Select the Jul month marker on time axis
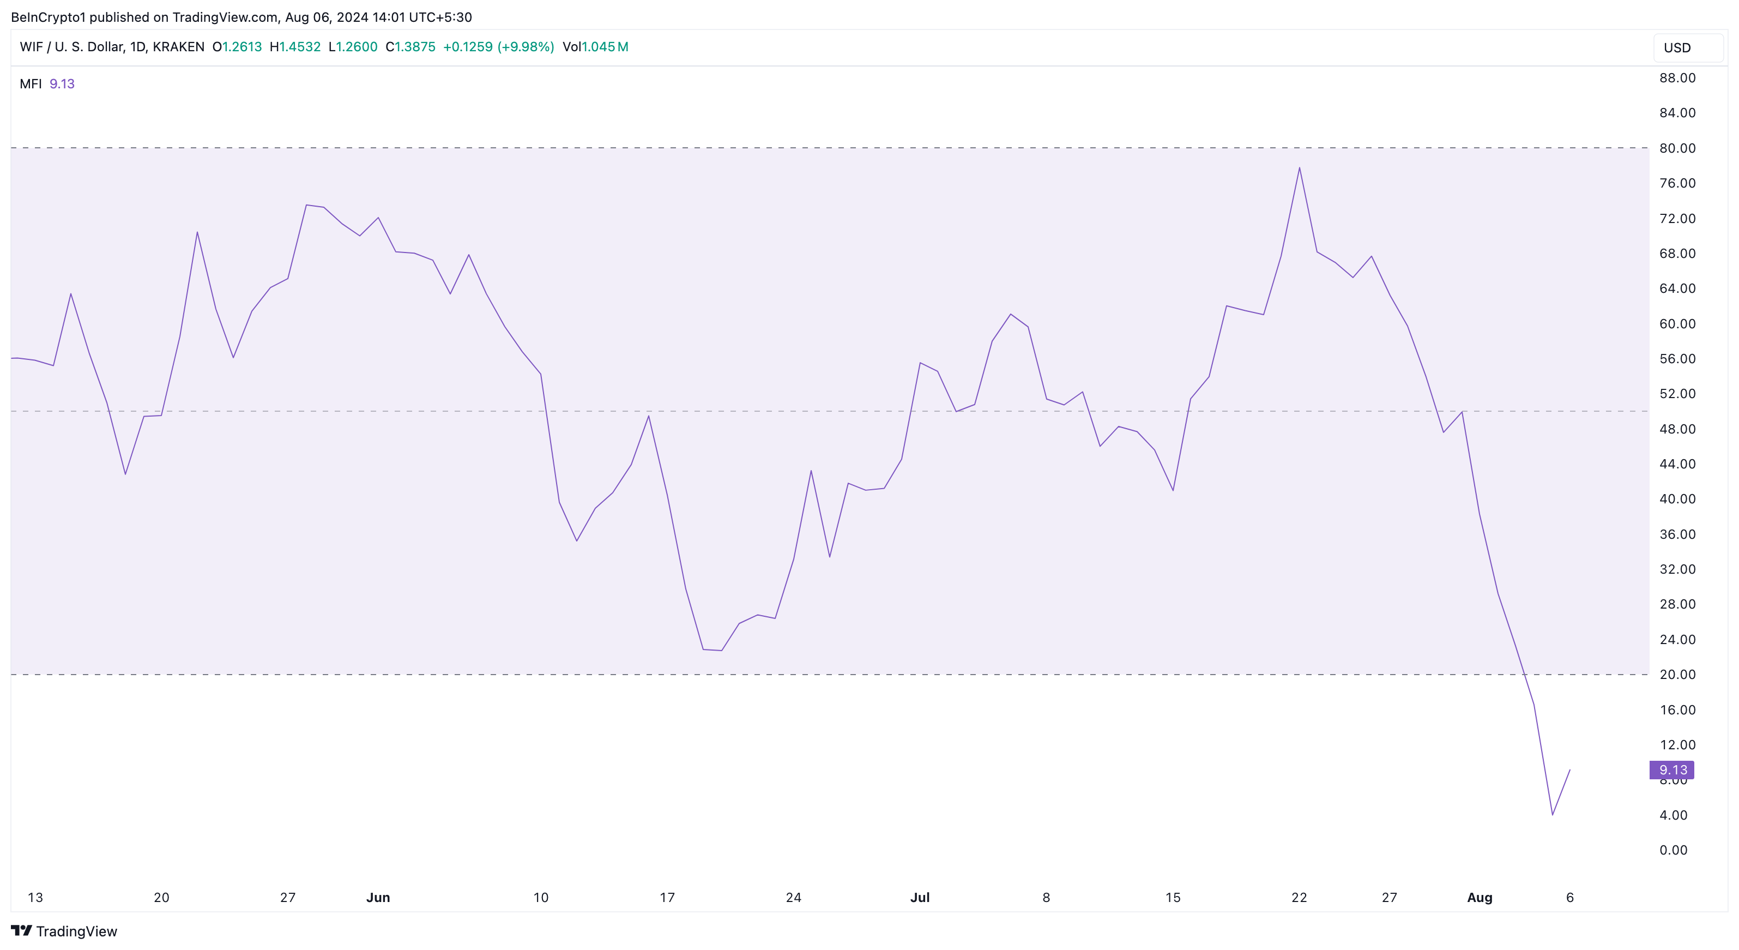The image size is (1739, 950). (x=920, y=897)
